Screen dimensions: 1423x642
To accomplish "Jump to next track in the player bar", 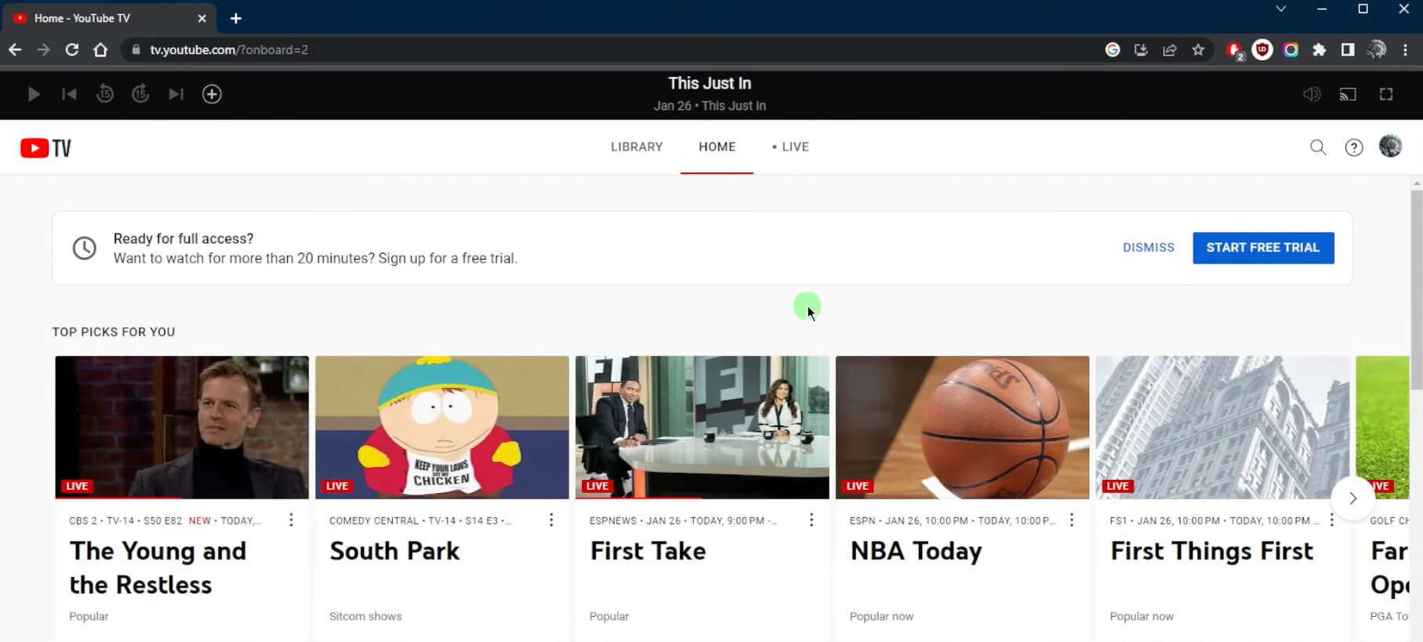I will point(176,94).
